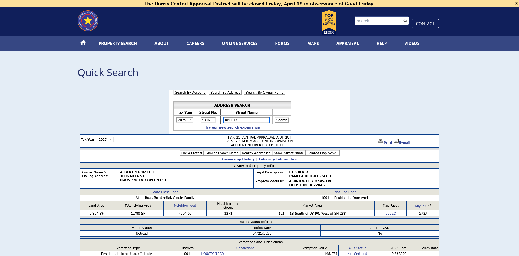519x256 pixels.
Task: Open the ABOUT menu
Action: click(x=161, y=43)
